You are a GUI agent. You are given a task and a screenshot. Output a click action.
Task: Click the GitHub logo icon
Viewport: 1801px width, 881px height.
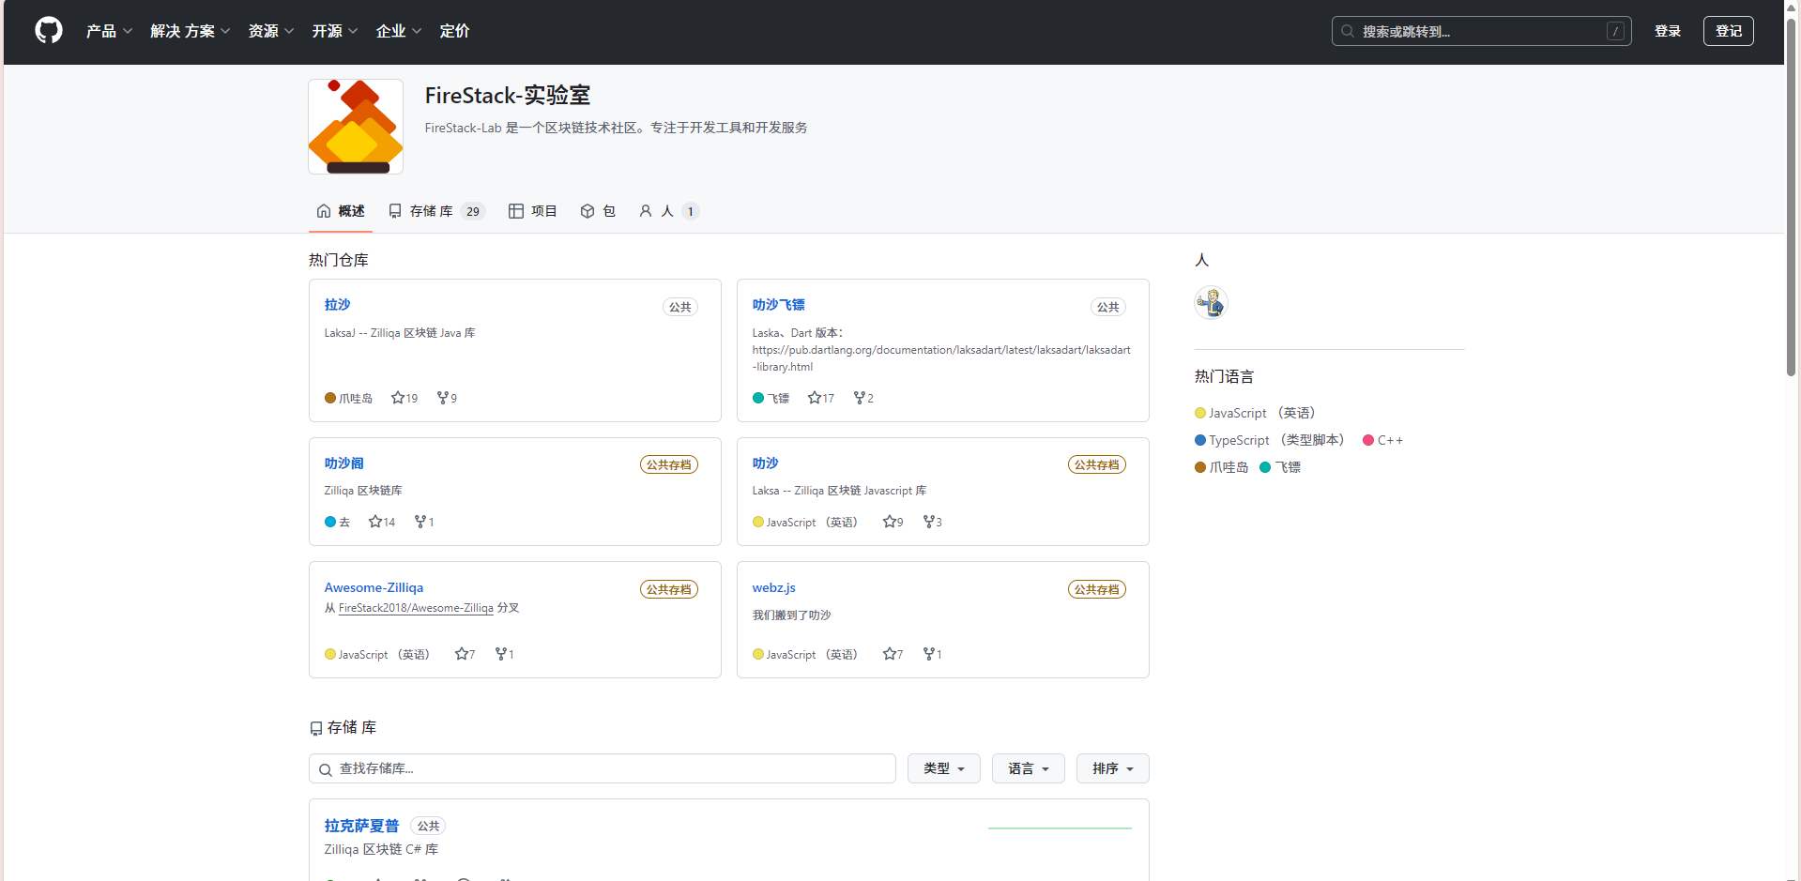point(48,30)
